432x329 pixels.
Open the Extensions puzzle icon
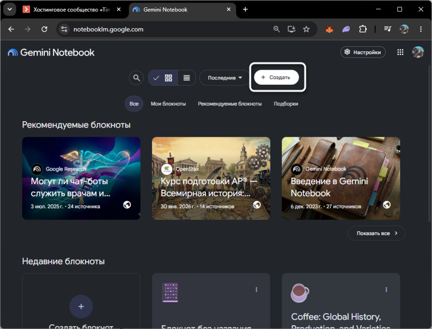pyautogui.click(x=363, y=29)
